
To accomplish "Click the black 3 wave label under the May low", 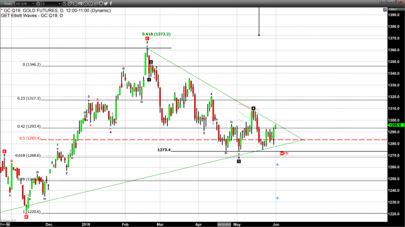I will click(238, 161).
